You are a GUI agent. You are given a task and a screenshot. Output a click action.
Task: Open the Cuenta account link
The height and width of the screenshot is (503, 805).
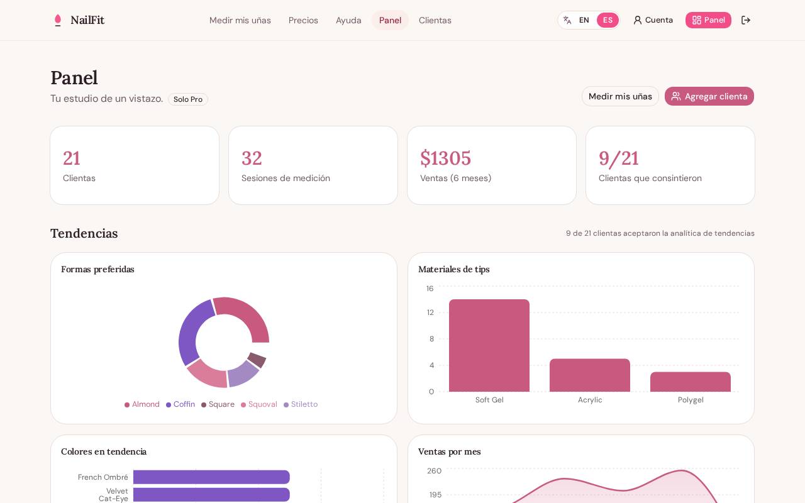pyautogui.click(x=653, y=20)
